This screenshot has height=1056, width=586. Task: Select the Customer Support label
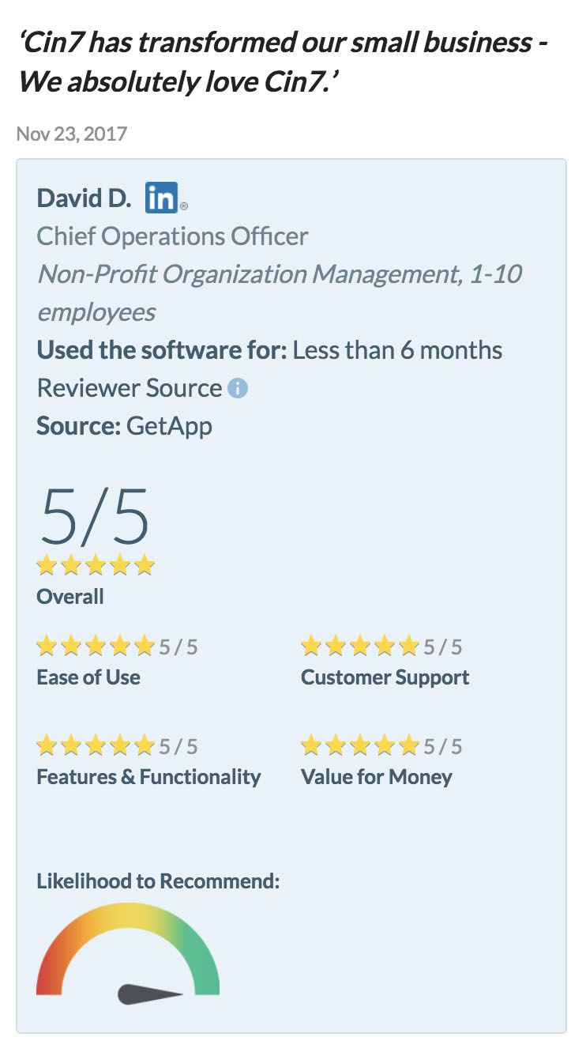385,677
